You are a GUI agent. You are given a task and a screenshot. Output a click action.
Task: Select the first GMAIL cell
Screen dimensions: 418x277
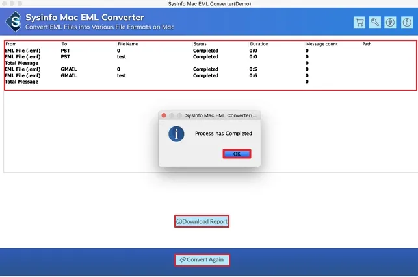(69, 69)
